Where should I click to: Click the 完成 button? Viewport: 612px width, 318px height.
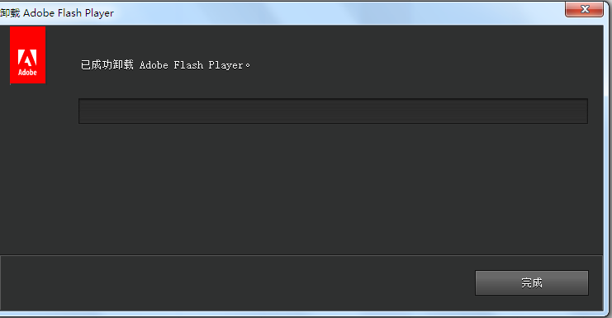(532, 282)
